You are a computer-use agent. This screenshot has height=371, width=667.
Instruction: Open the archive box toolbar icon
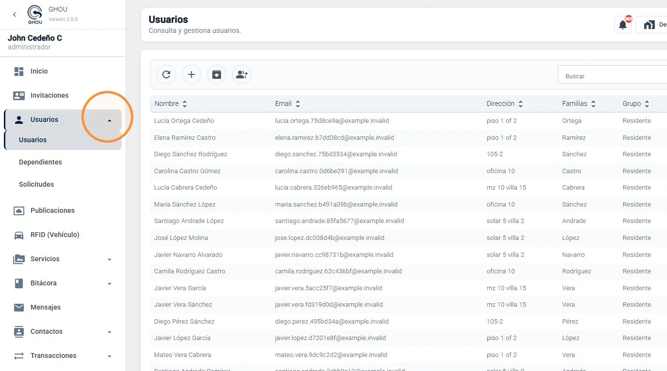point(217,74)
